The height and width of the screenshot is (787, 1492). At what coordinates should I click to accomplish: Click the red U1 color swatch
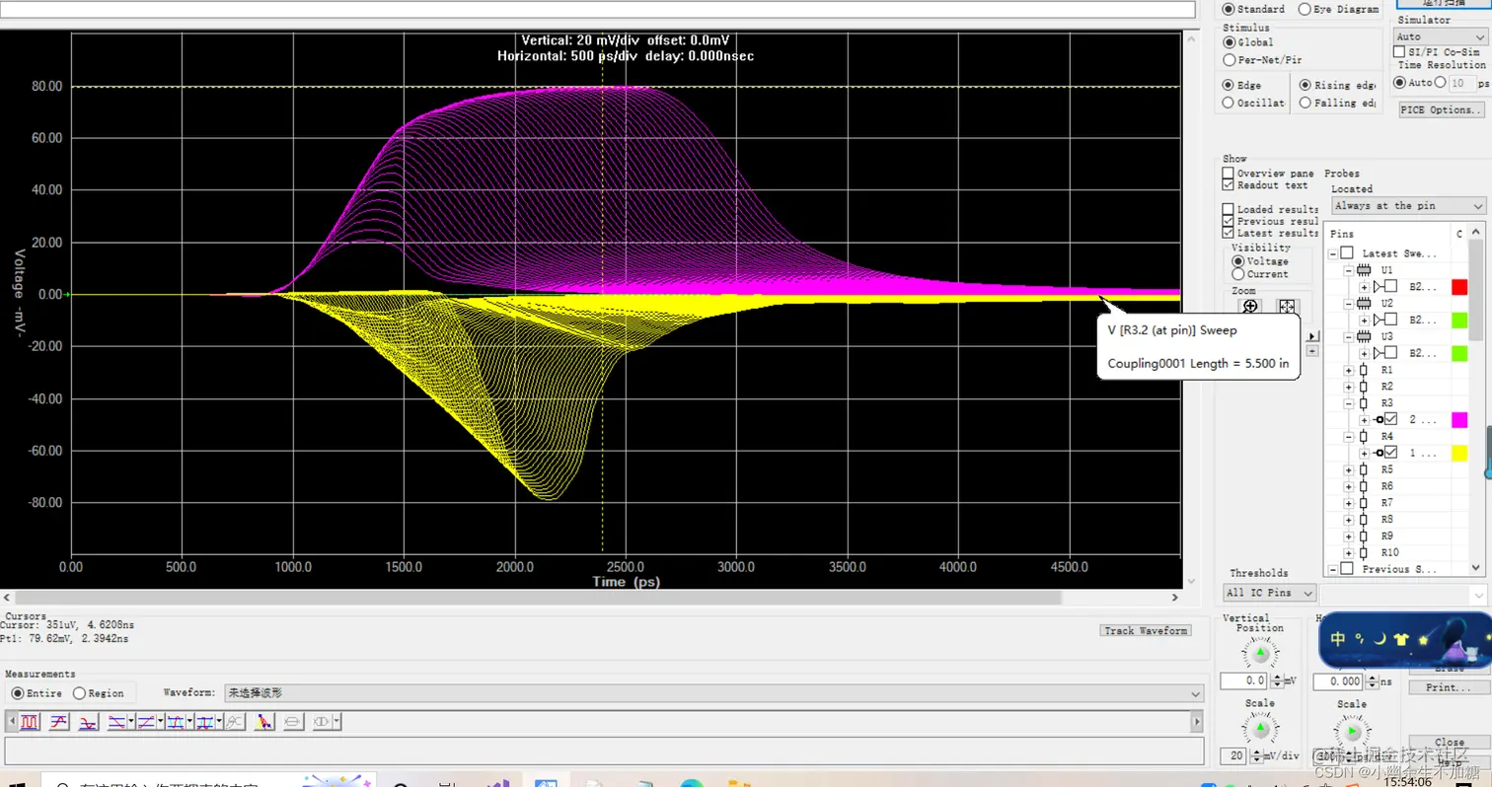(x=1459, y=287)
